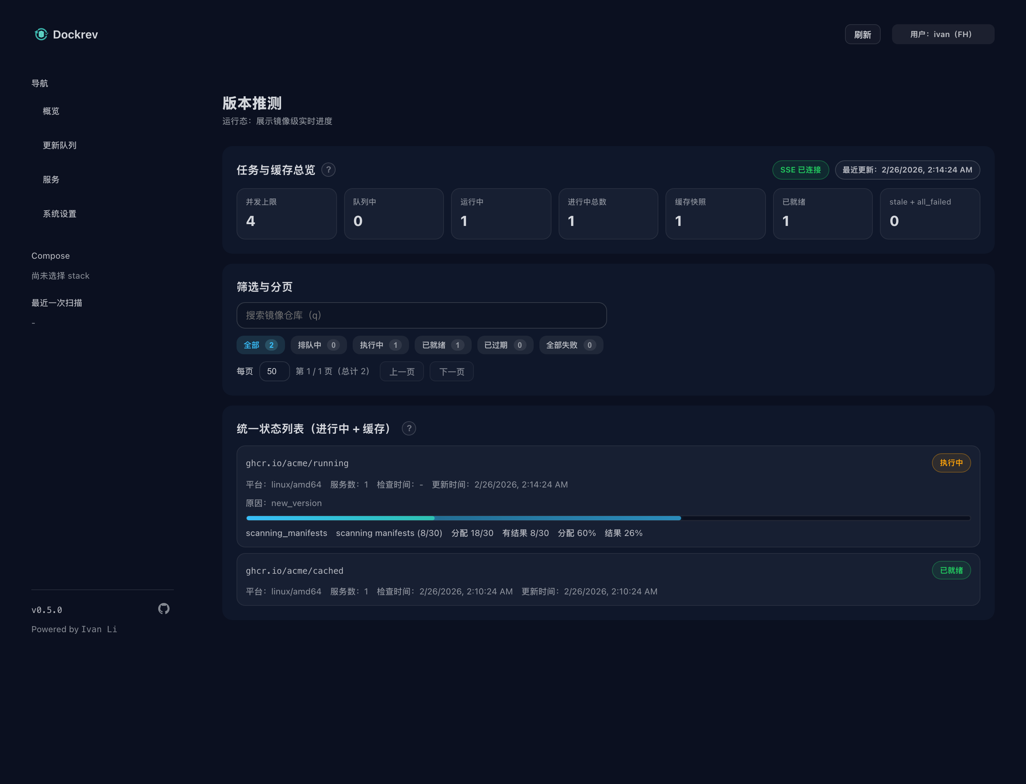Open the per-page 50 size box
Screen dimensions: 1026x784
pos(274,371)
